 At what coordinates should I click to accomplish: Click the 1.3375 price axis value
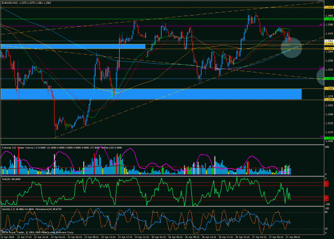[x=329, y=34]
